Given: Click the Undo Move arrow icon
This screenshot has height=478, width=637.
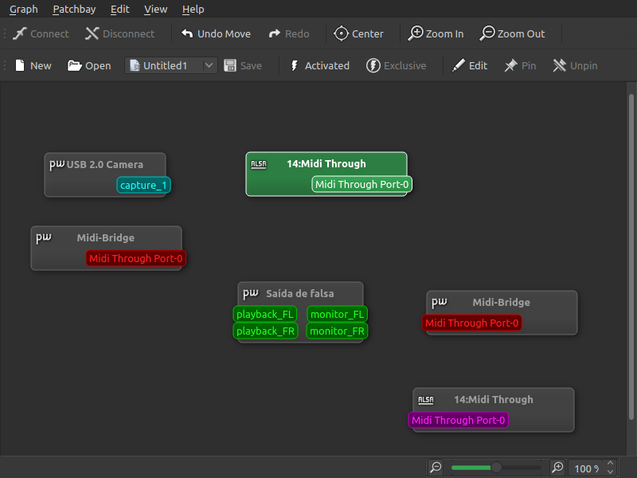Looking at the screenshot, I should coord(187,33).
